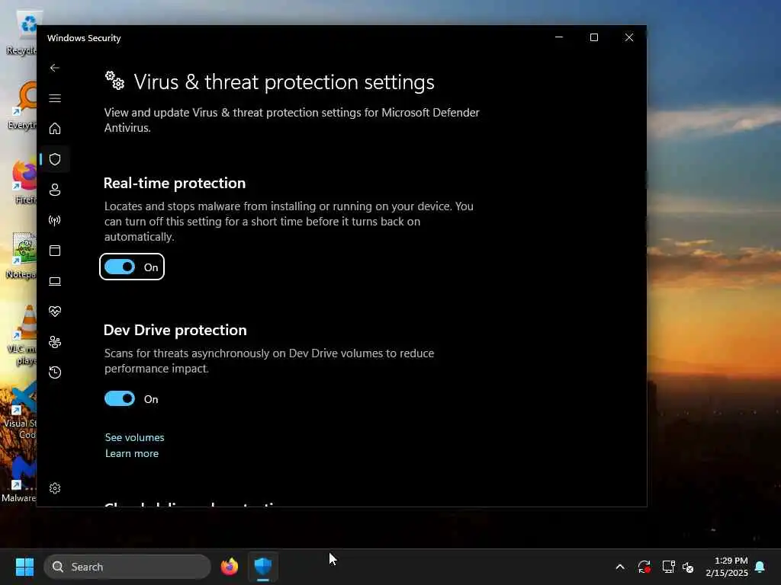781x585 pixels.
Task: Go back using the back arrow
Action: 55,68
